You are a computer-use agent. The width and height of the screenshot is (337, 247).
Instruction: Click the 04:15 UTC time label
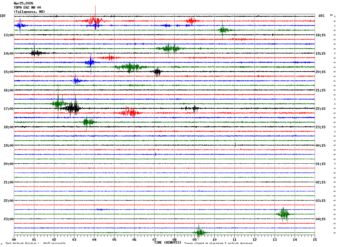click(x=321, y=219)
